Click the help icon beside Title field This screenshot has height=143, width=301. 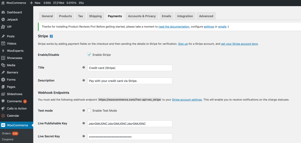tap(84, 68)
